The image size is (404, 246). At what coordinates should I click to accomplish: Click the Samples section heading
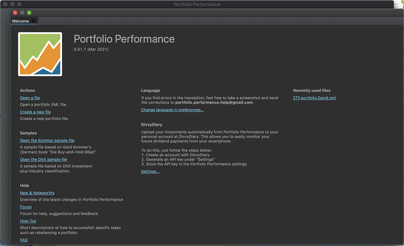click(x=28, y=133)
